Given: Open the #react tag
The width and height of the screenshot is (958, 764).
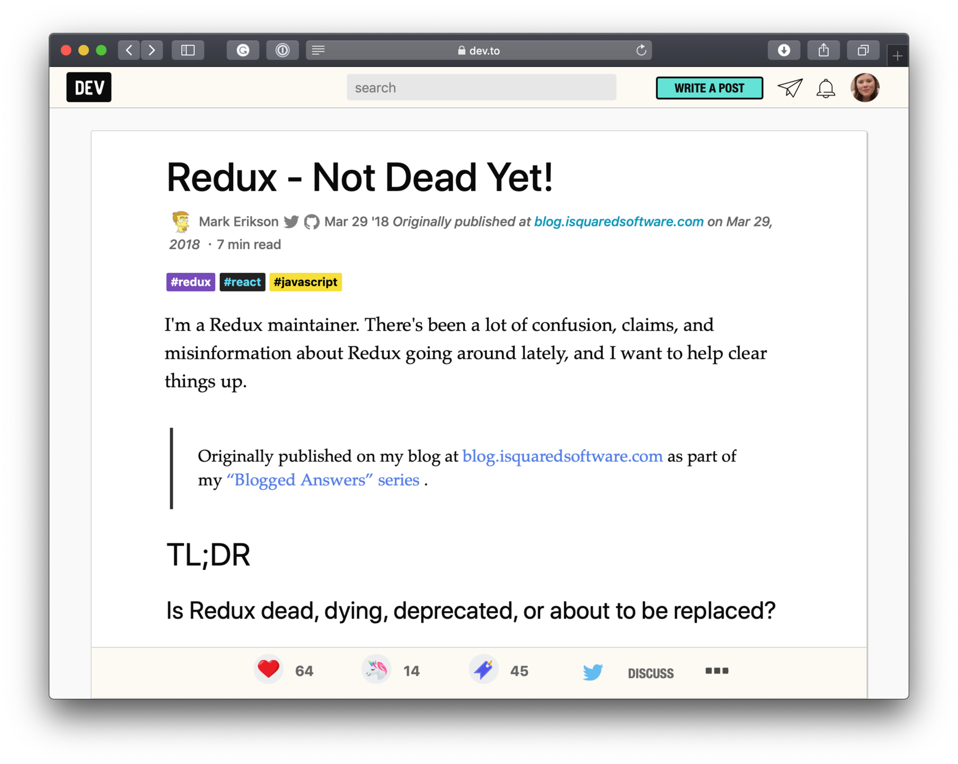Looking at the screenshot, I should tap(242, 282).
